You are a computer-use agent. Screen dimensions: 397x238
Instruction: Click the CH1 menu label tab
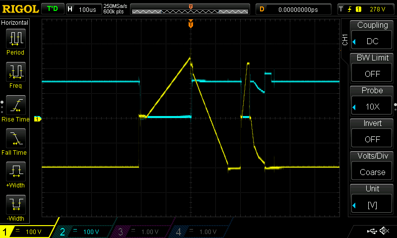coord(345,40)
